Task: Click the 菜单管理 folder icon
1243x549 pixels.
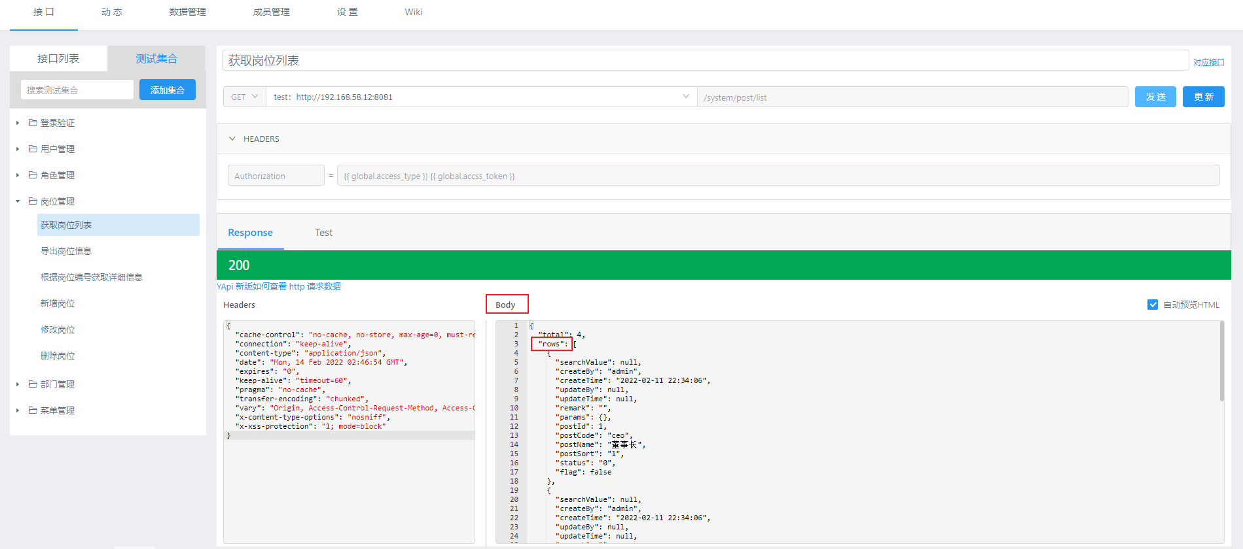Action: pyautogui.click(x=33, y=410)
